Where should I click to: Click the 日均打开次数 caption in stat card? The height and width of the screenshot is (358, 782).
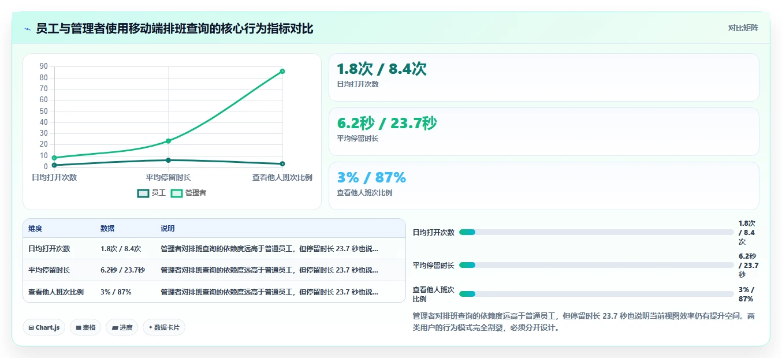click(358, 84)
